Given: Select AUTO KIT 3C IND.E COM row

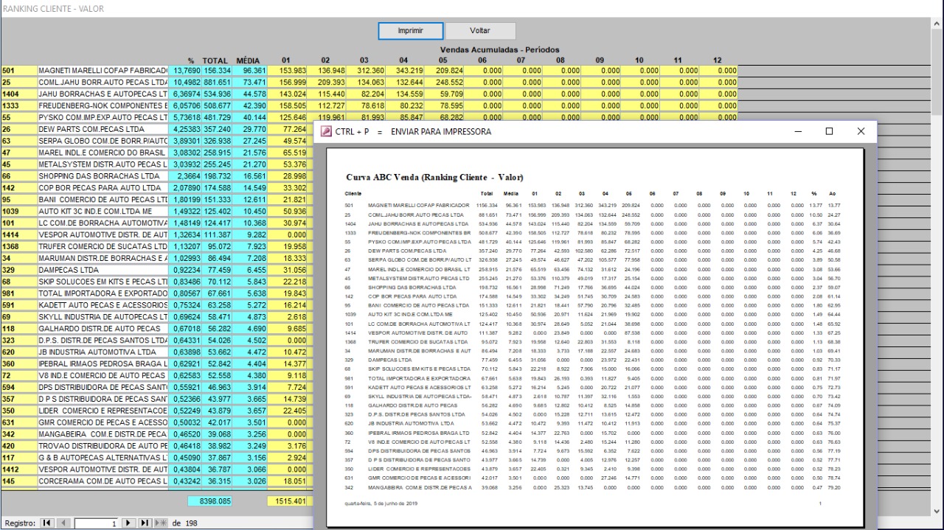Looking at the screenshot, I should 103,211.
